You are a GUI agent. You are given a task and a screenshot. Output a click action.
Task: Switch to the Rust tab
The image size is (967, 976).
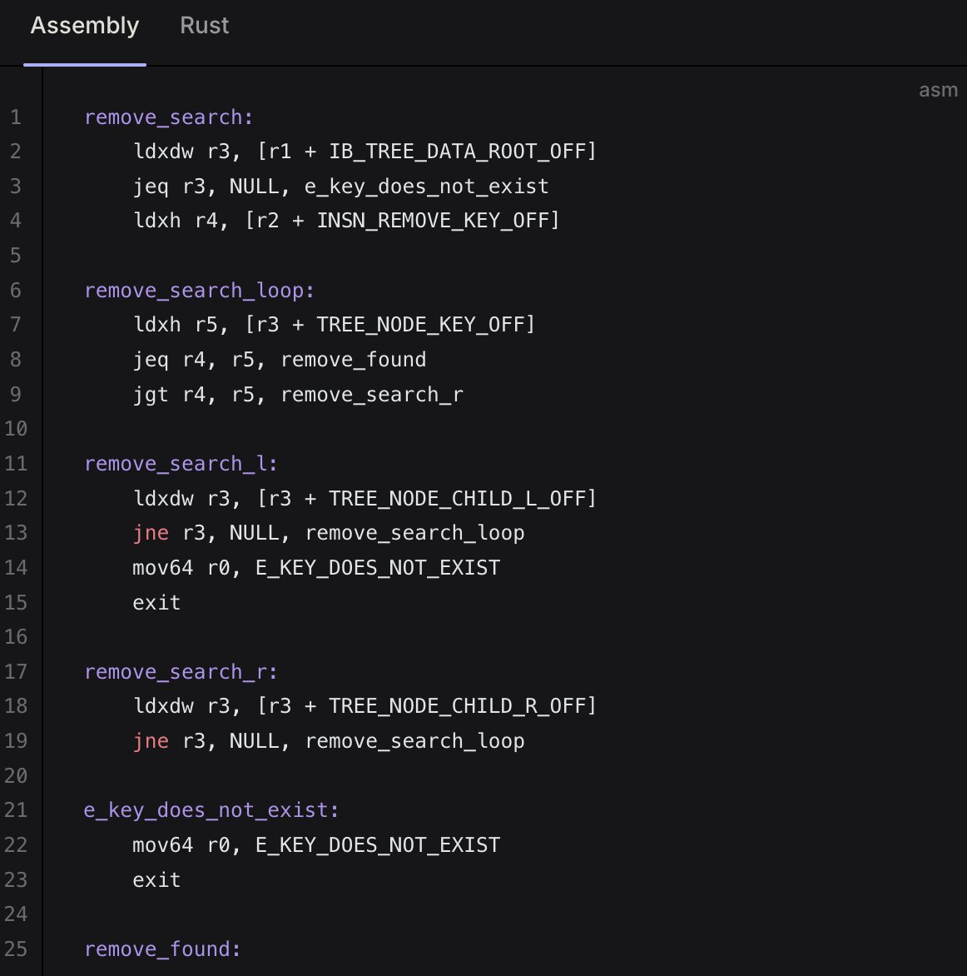pyautogui.click(x=205, y=26)
